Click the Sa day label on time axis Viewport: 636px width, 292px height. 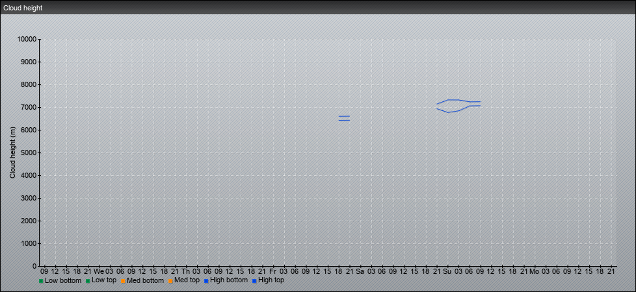coord(360,271)
